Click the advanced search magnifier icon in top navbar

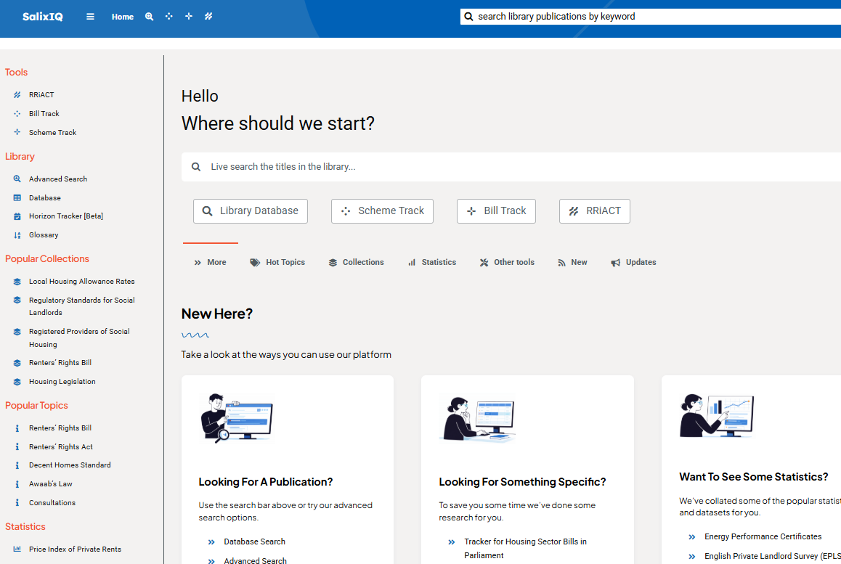pos(149,17)
